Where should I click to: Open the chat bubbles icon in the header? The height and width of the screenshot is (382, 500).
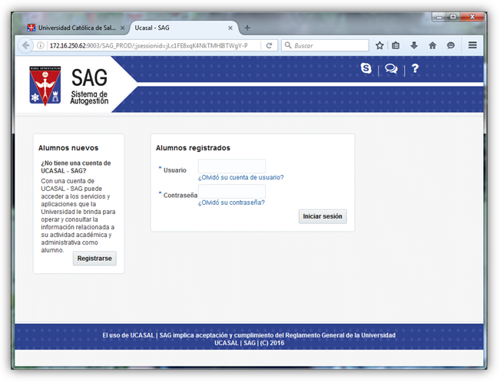pos(391,68)
